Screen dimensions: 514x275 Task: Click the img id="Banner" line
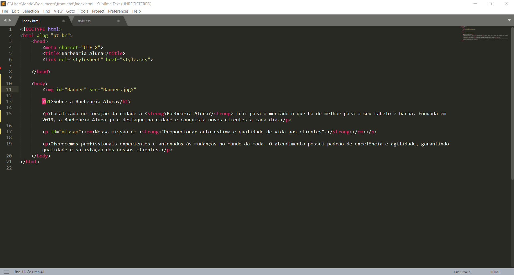coord(89,89)
